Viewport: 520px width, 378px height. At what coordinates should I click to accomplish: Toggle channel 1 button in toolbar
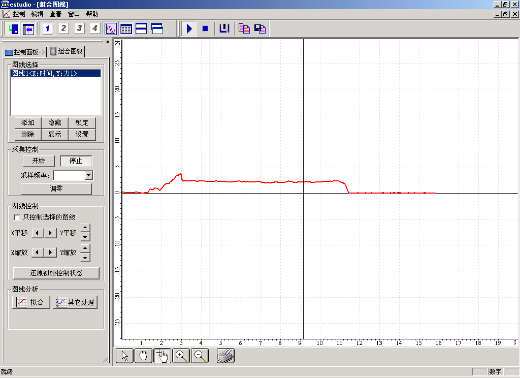click(48, 28)
